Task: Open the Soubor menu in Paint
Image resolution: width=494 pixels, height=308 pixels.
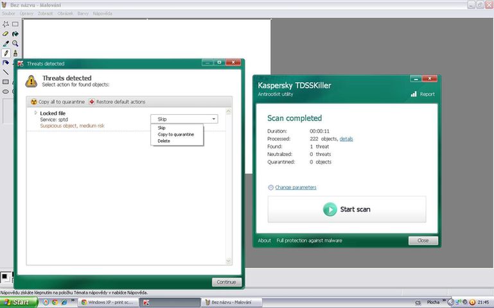Action: point(8,13)
